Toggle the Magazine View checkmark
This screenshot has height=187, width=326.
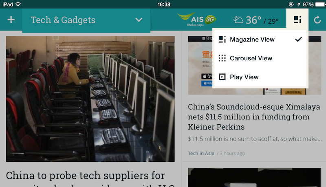(x=299, y=39)
